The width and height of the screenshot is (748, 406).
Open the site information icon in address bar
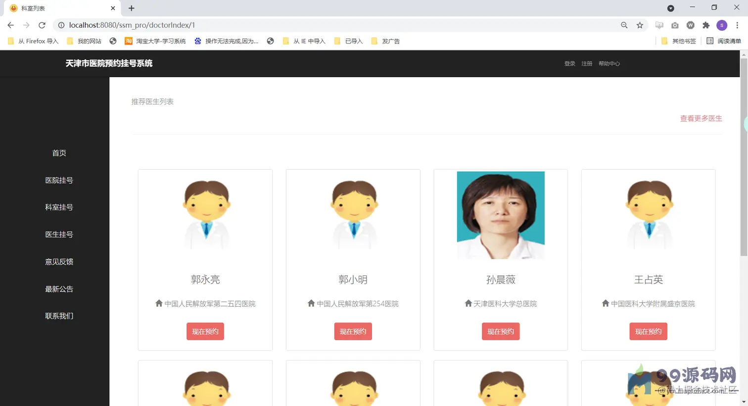coord(61,25)
